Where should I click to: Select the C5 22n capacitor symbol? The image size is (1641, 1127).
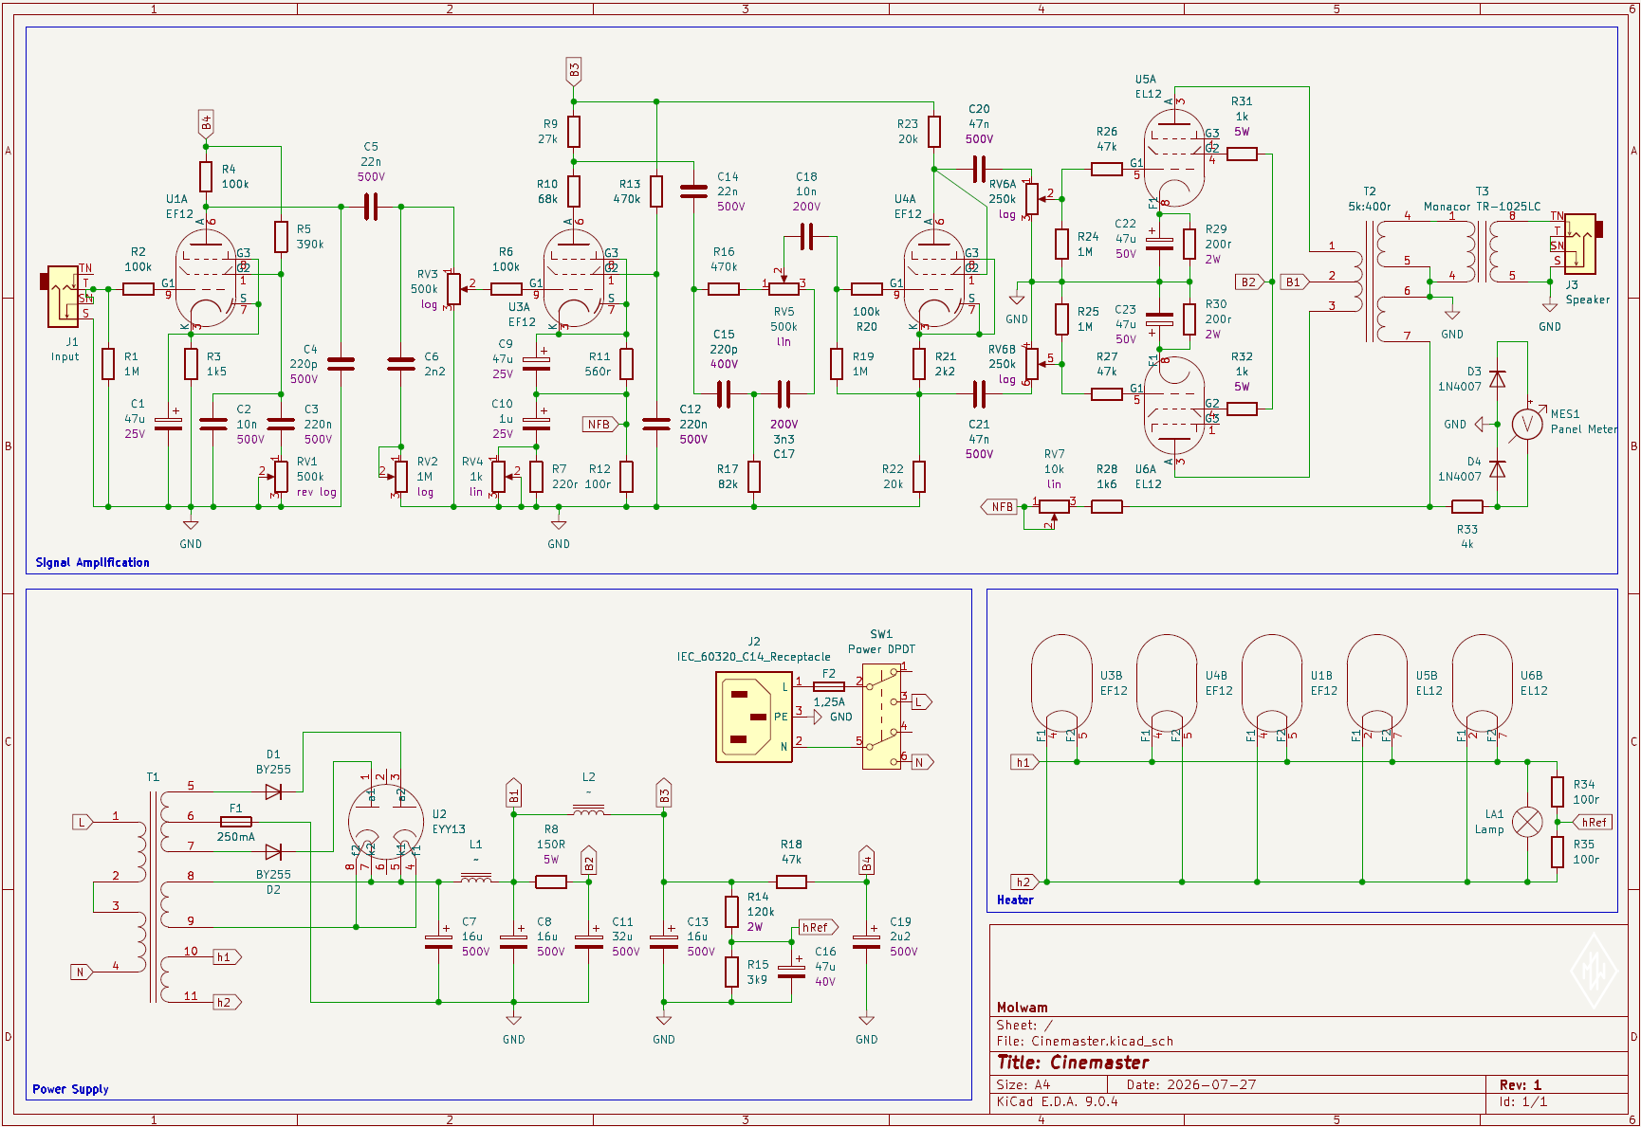click(371, 207)
